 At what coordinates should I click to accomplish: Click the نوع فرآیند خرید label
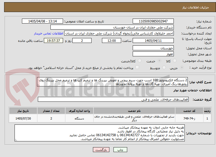click(201, 68)
